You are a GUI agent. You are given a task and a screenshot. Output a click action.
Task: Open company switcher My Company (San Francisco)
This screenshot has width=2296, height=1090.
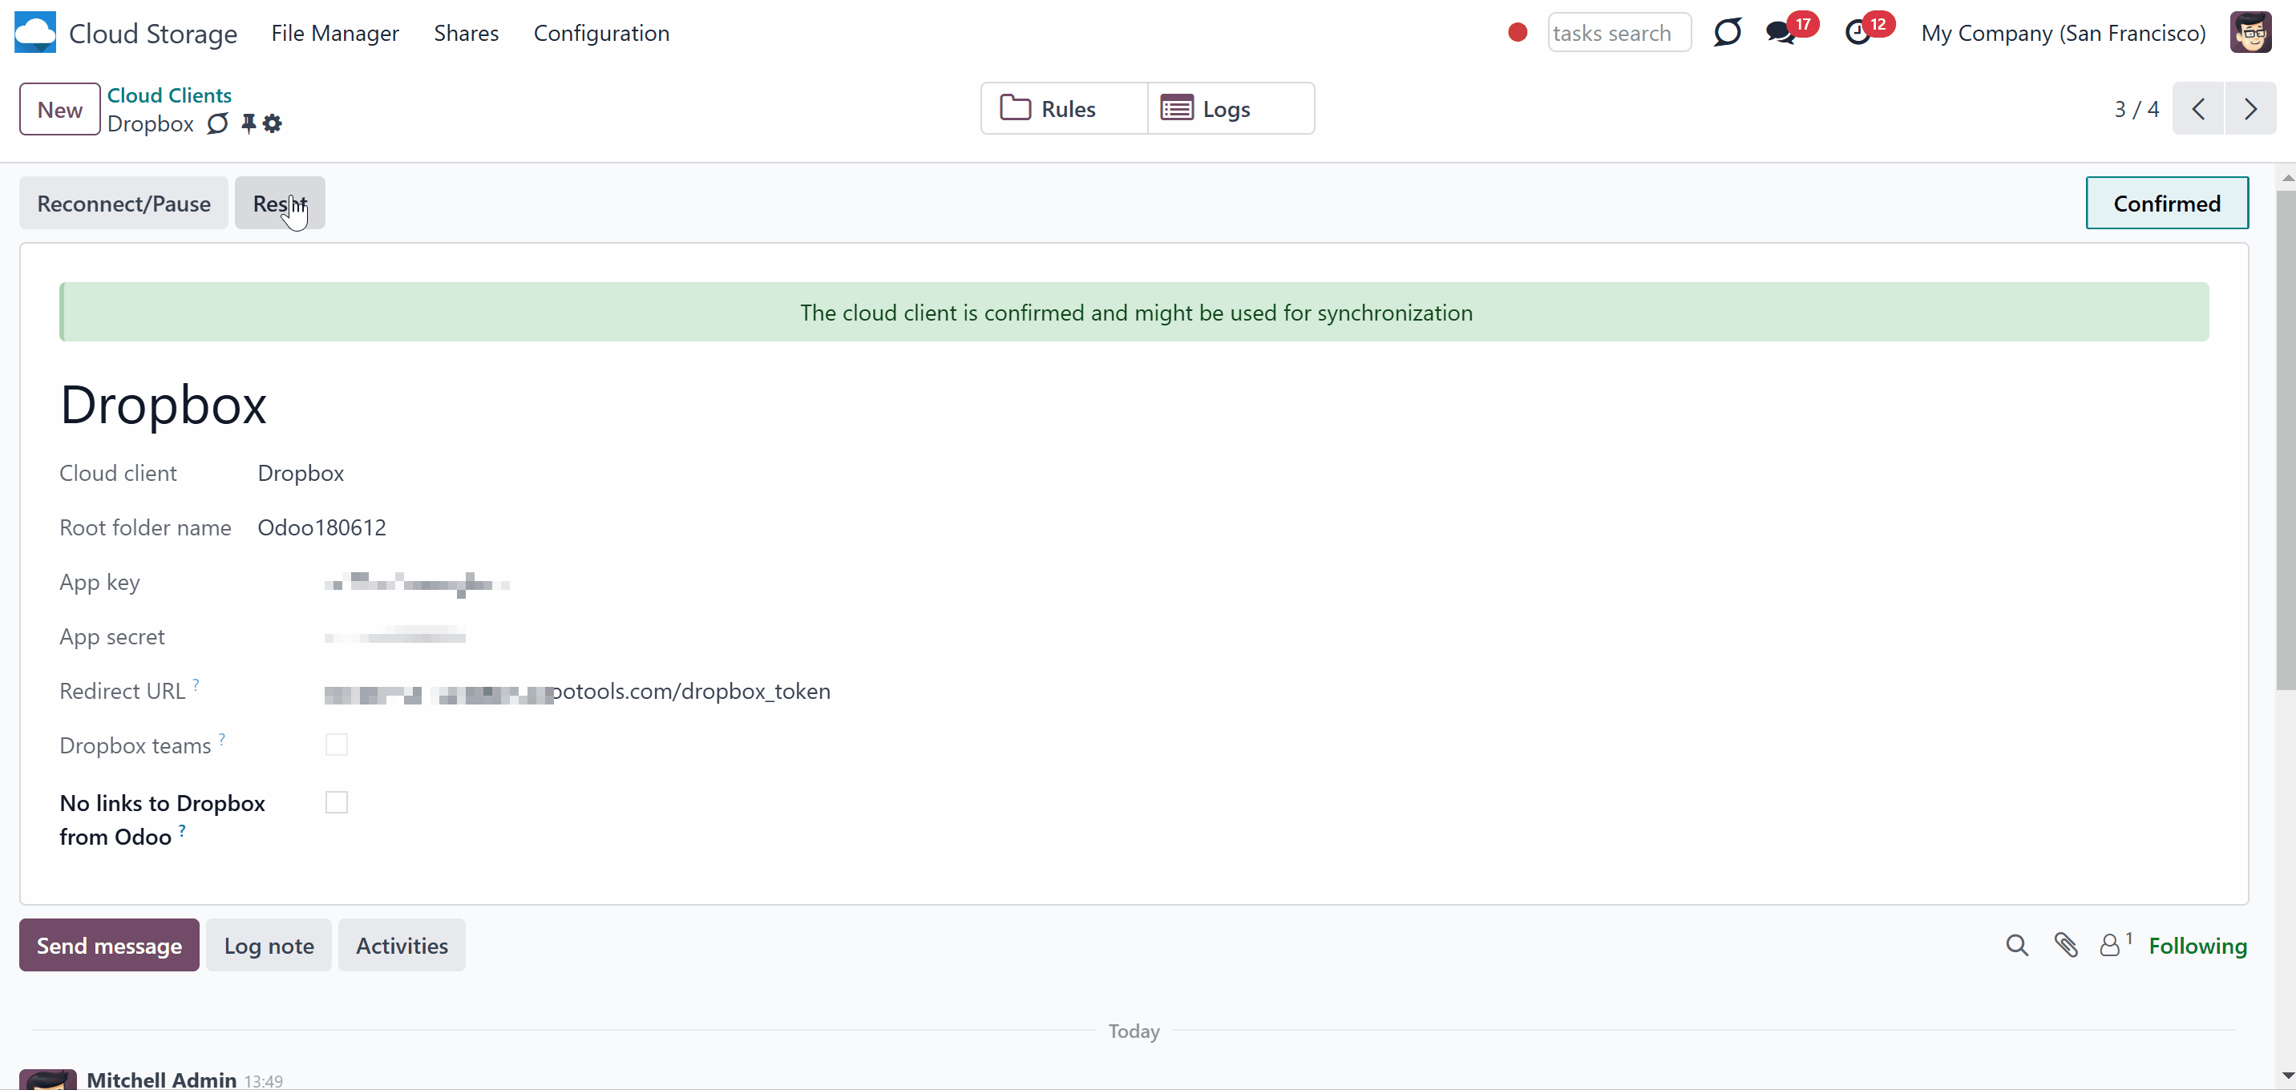click(x=2063, y=33)
